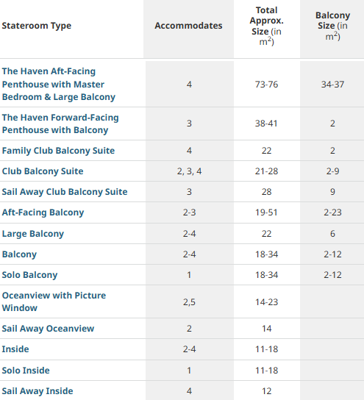This screenshot has height=400, width=364.
Task: Open the Club Balcony Suite link
Action: coord(43,171)
